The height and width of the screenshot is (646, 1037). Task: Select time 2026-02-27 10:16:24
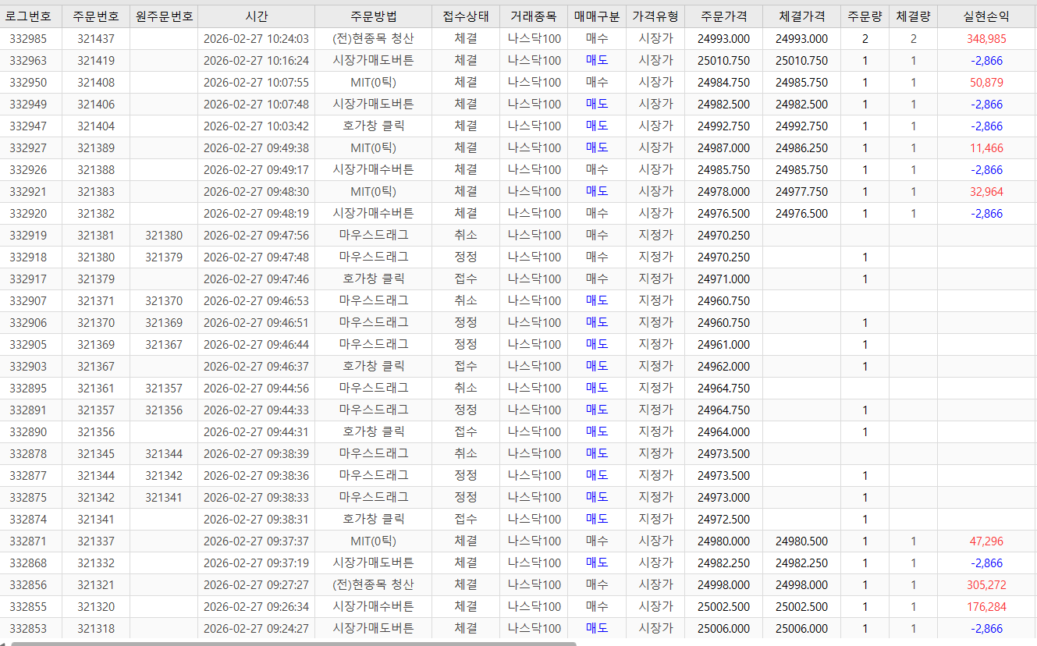(x=256, y=60)
